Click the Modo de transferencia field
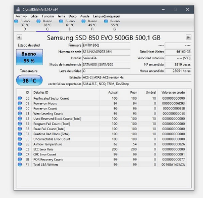The height and width of the screenshot is (198, 203). 106,64
